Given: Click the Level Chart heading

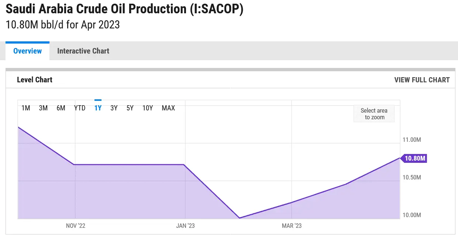Looking at the screenshot, I should coord(35,80).
